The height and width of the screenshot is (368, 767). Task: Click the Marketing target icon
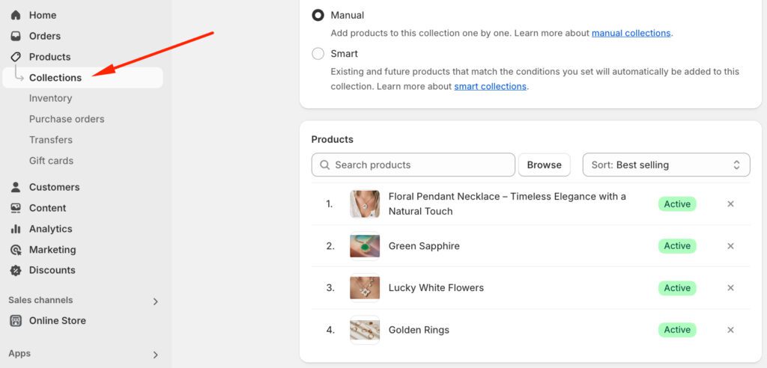(16, 250)
